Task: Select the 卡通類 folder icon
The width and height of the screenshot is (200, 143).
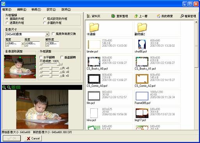Action: point(94,27)
